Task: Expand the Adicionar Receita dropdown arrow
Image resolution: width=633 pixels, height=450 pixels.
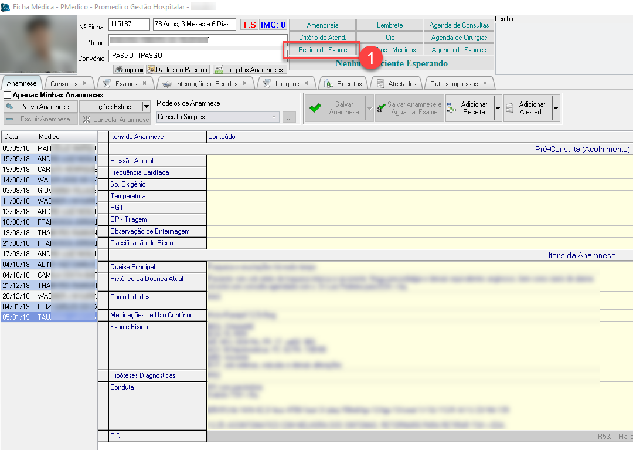Action: [x=498, y=109]
